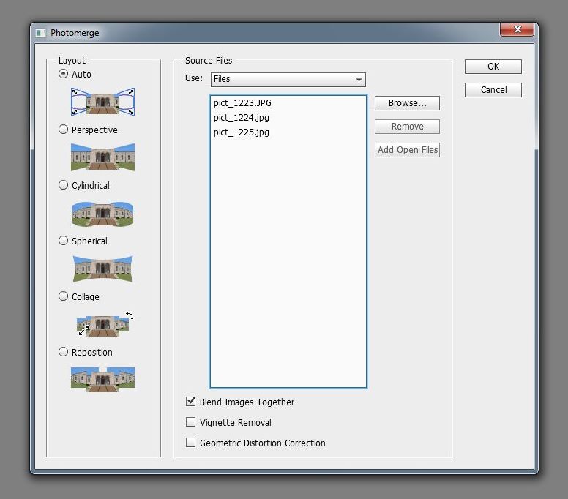Screen dimensions: 568x499
Task: Click the Browse... button
Action: pos(407,103)
